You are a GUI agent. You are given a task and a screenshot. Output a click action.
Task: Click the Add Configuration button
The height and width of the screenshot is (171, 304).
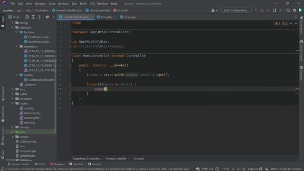(x=237, y=10)
